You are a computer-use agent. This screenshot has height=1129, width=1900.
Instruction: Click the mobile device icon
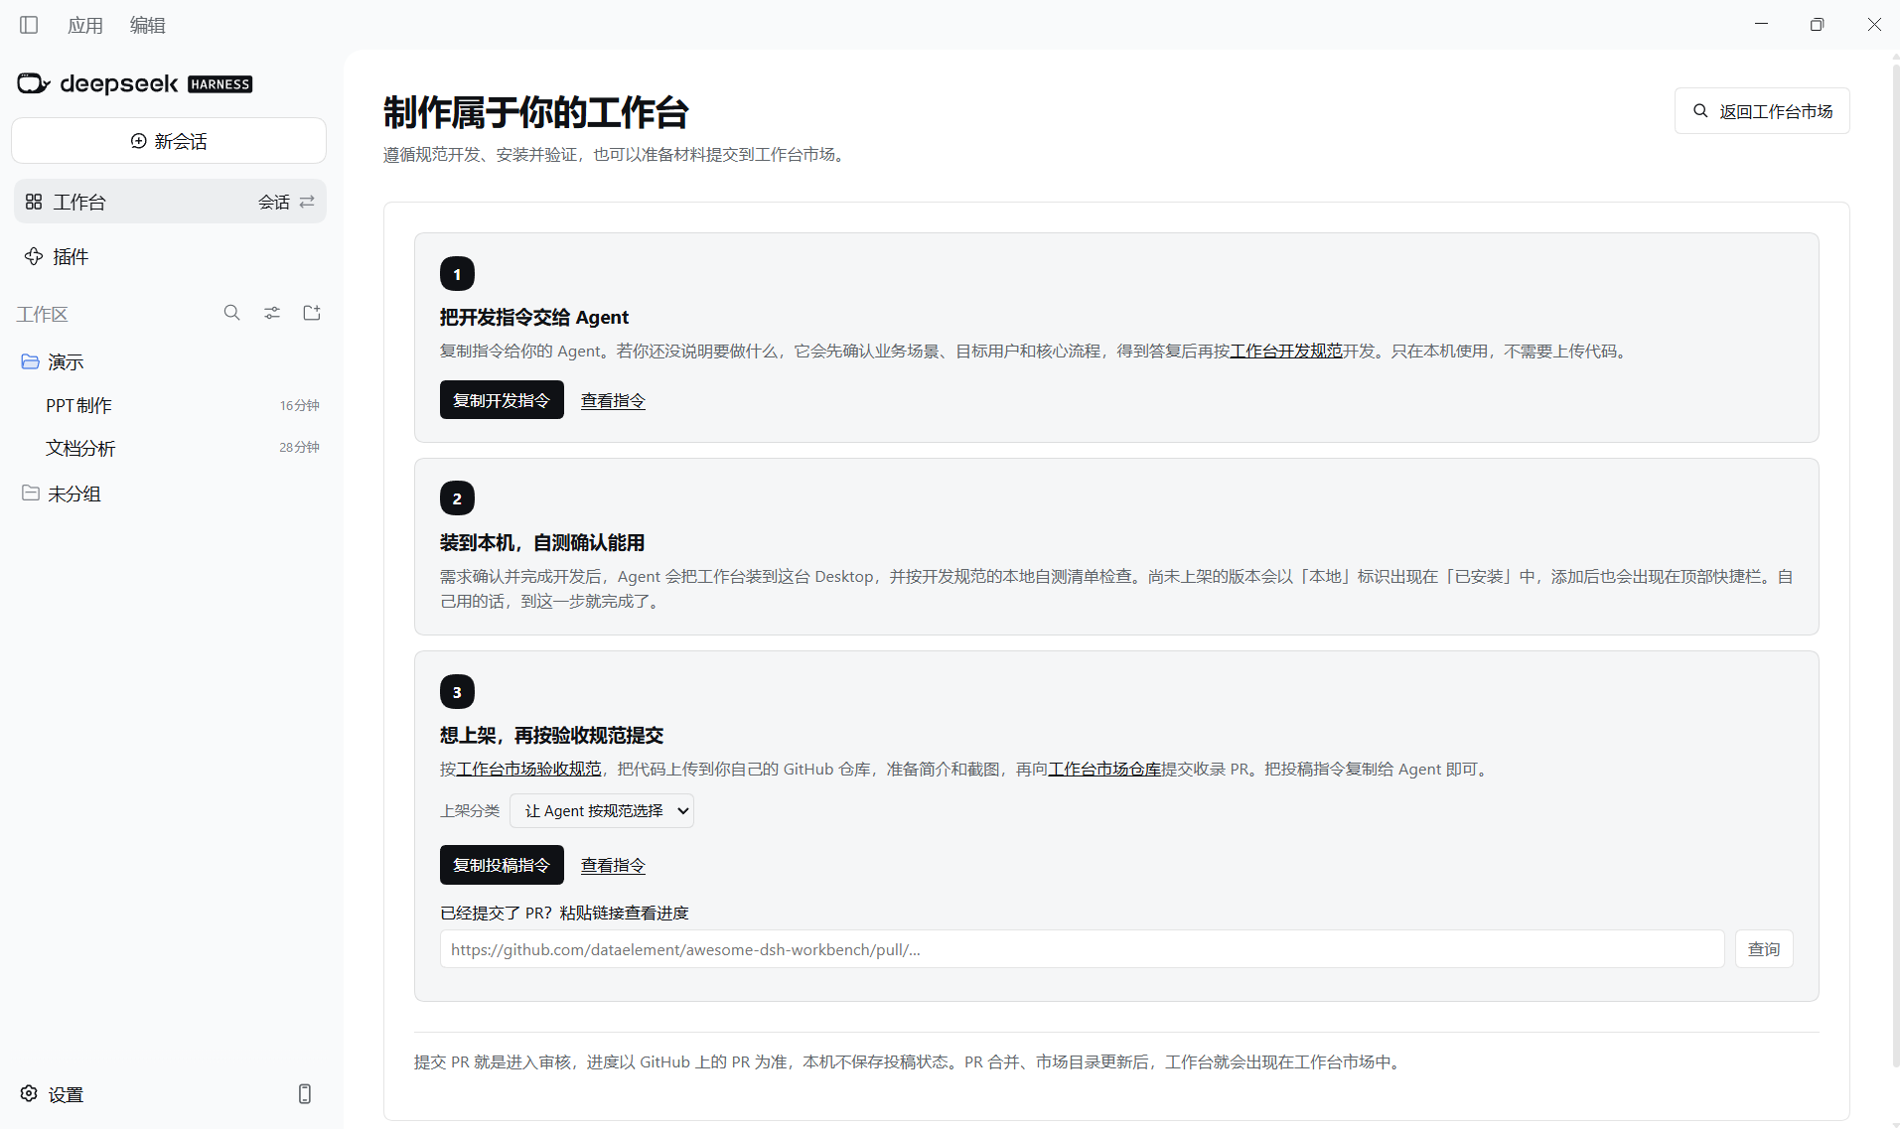305,1094
